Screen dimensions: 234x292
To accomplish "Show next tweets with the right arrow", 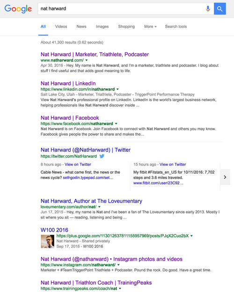I will (225, 177).
